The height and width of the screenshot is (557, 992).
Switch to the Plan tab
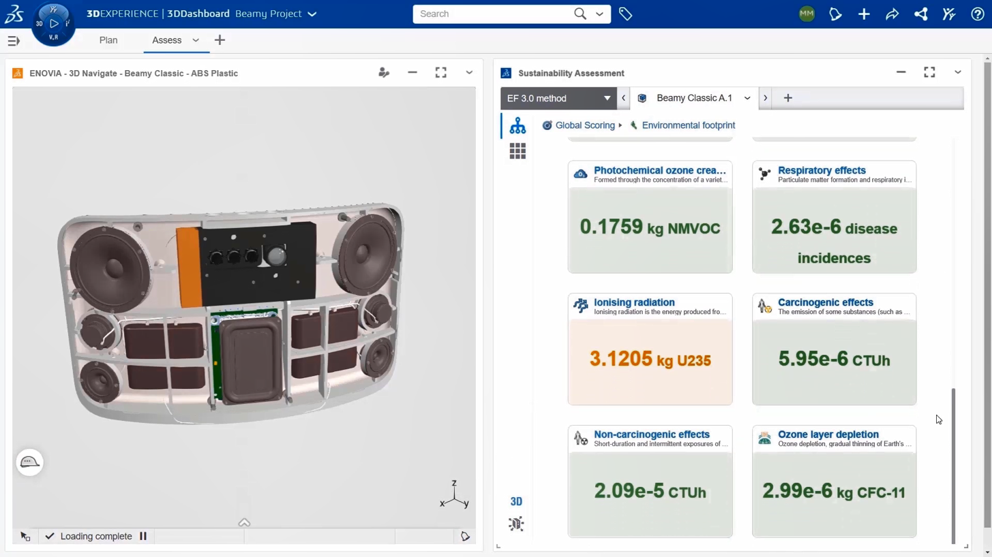[x=108, y=40]
